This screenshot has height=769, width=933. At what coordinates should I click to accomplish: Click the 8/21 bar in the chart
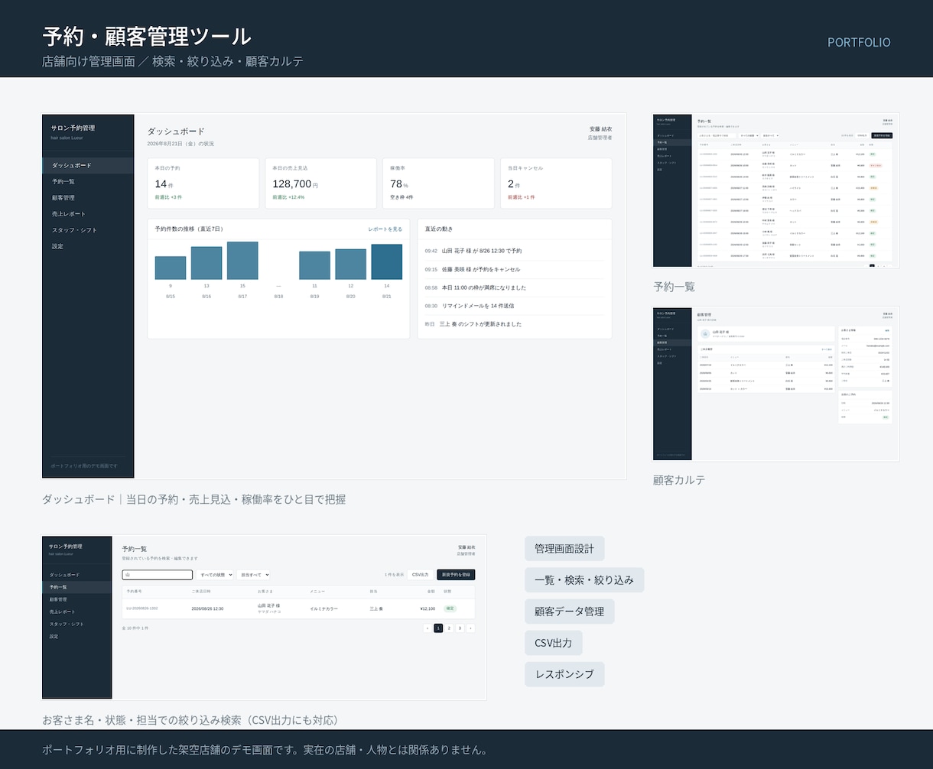click(386, 261)
